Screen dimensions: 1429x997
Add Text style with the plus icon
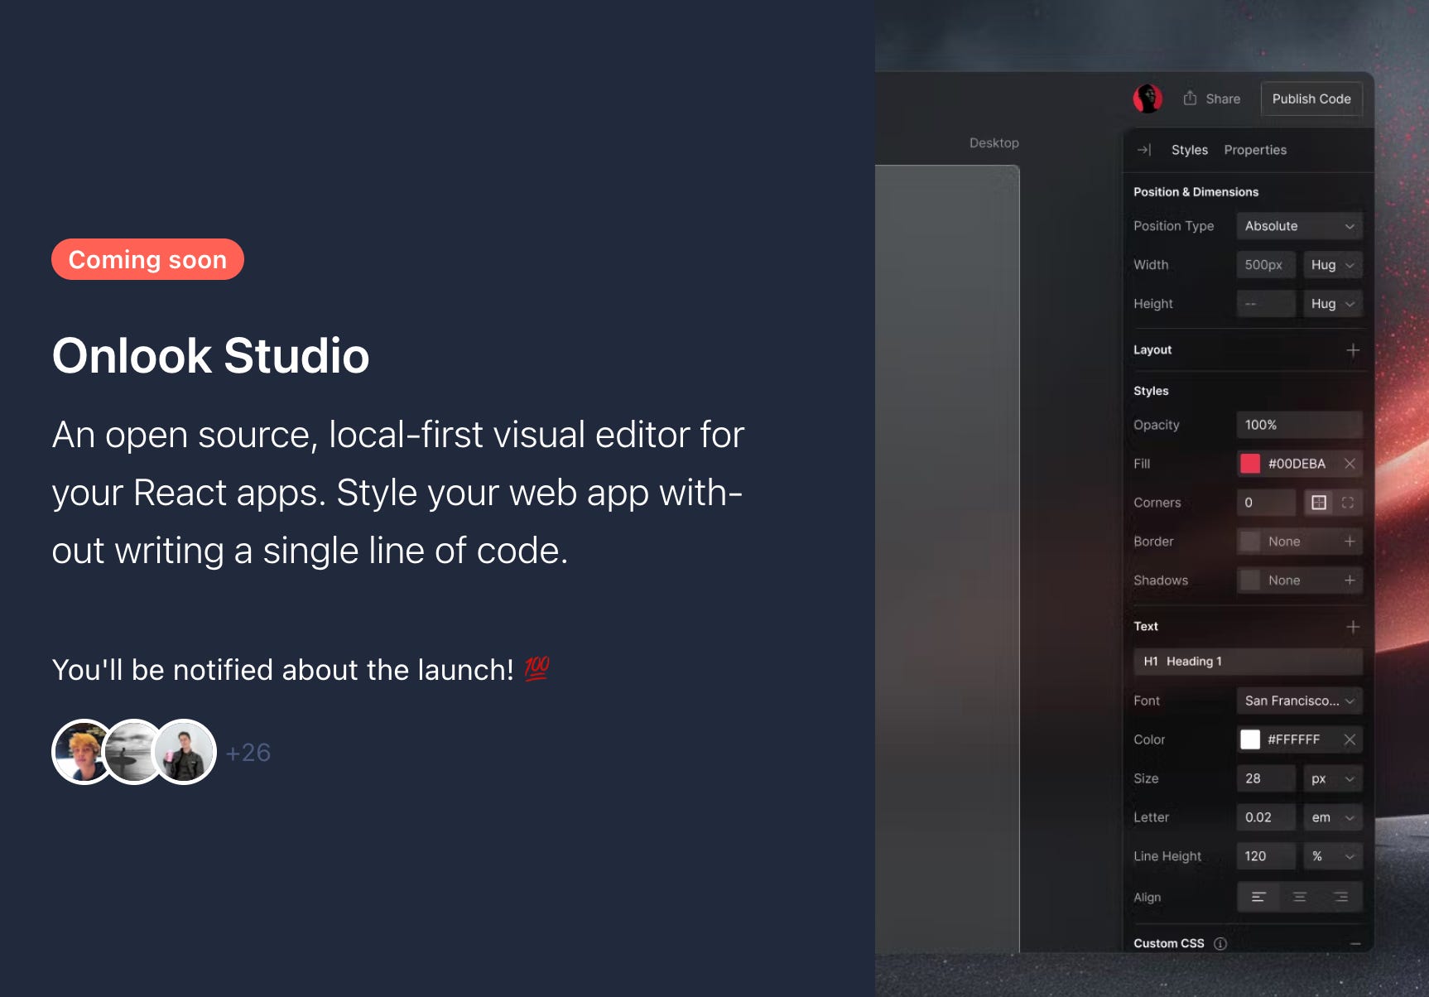tap(1353, 627)
